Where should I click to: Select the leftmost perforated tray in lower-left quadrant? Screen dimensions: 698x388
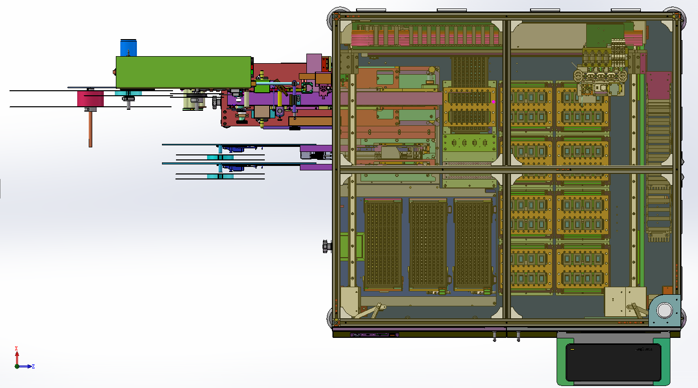pos(383,244)
